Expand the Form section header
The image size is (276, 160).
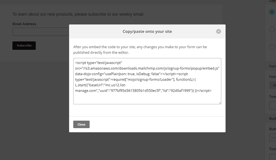pos(272,66)
